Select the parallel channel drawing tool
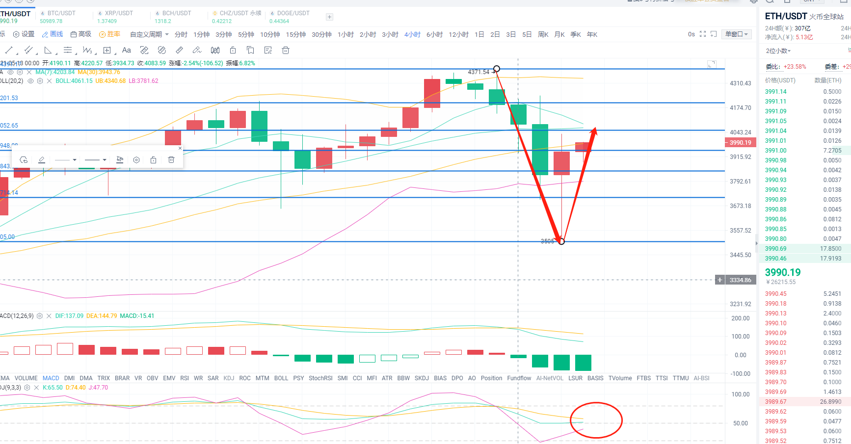 point(28,50)
